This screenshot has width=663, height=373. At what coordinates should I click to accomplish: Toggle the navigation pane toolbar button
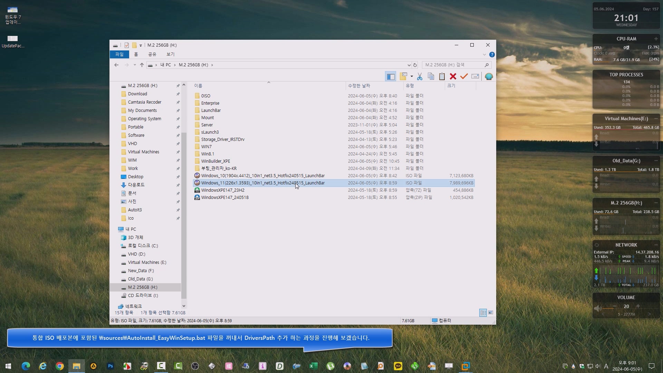point(391,76)
